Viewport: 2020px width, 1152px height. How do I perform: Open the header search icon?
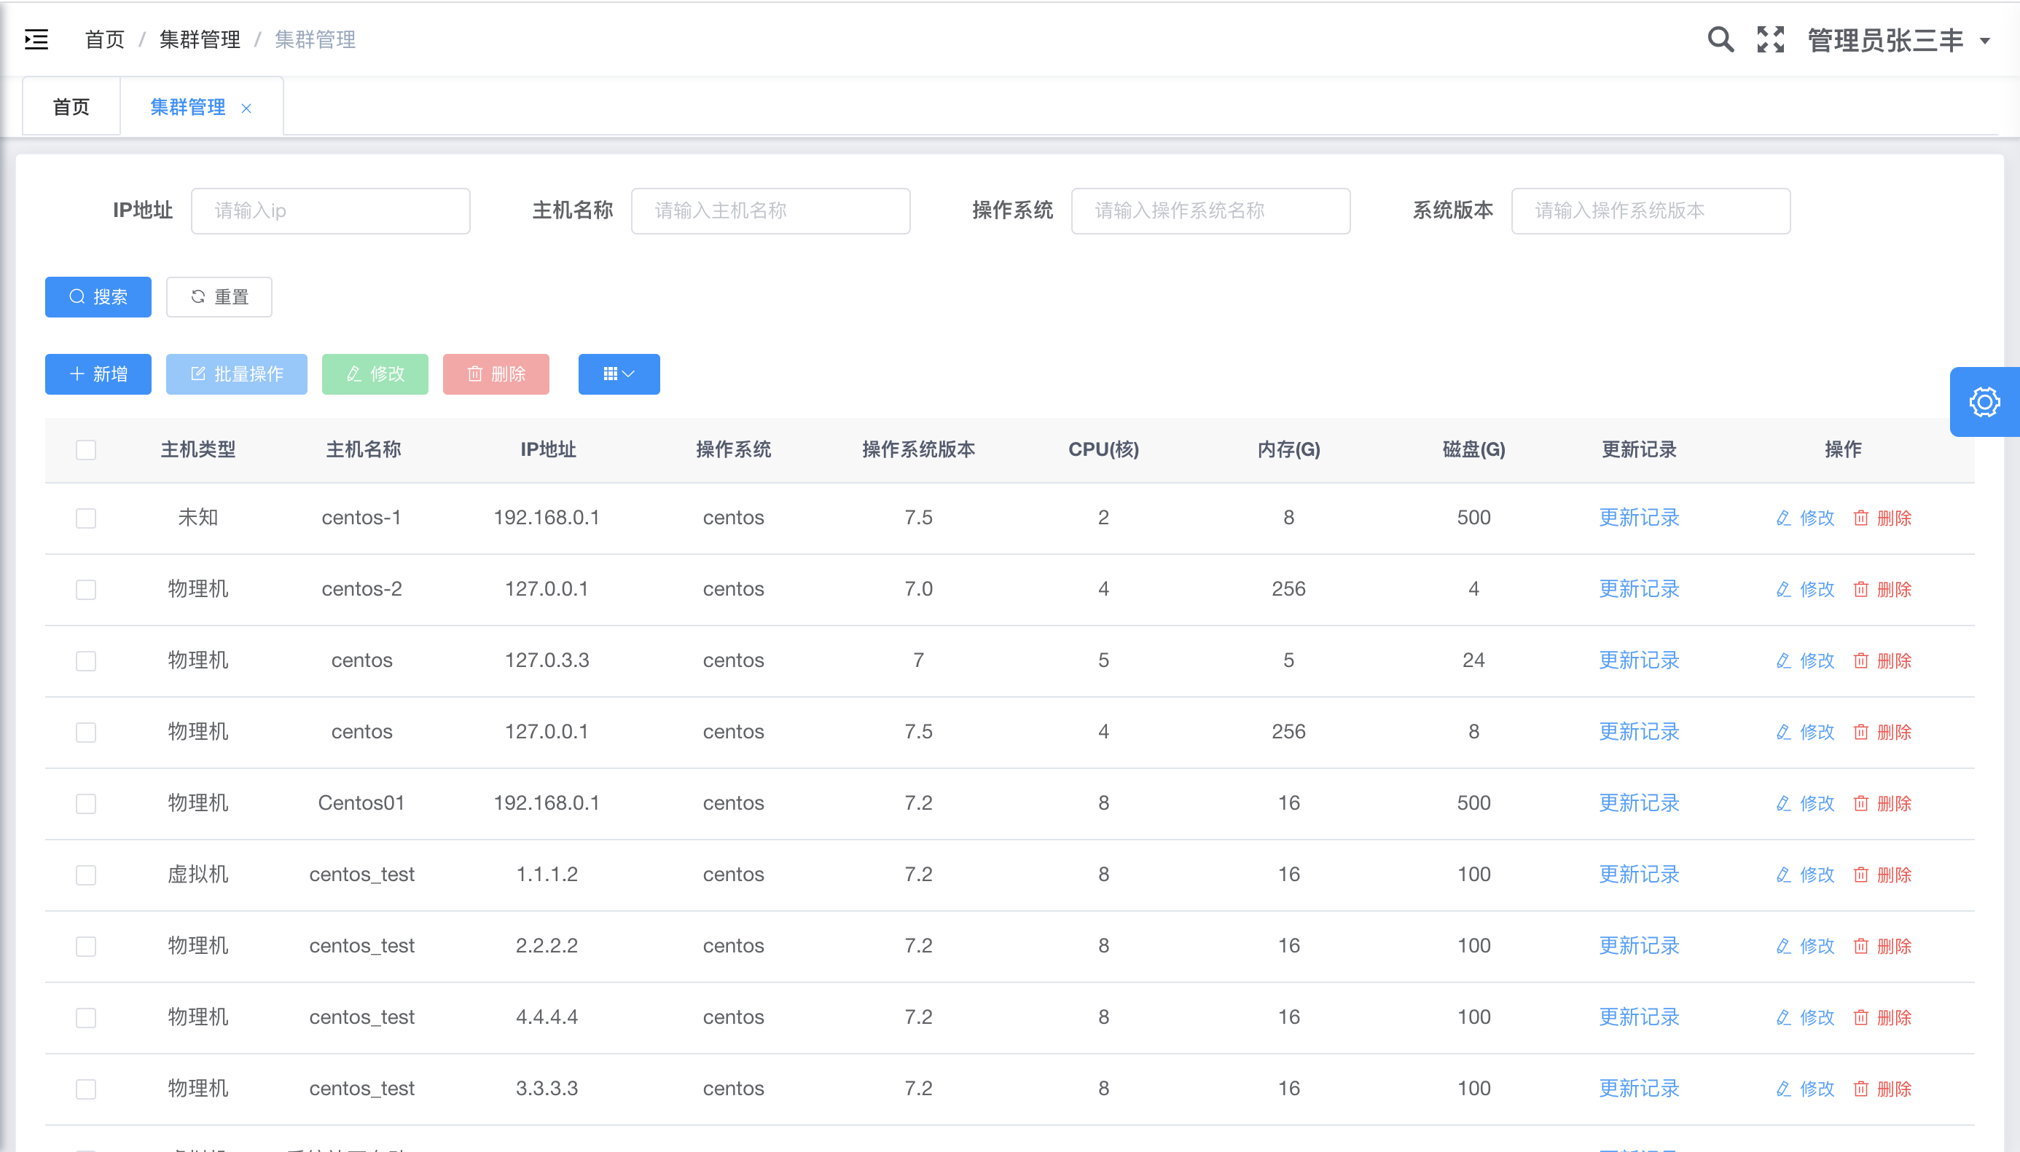tap(1720, 39)
